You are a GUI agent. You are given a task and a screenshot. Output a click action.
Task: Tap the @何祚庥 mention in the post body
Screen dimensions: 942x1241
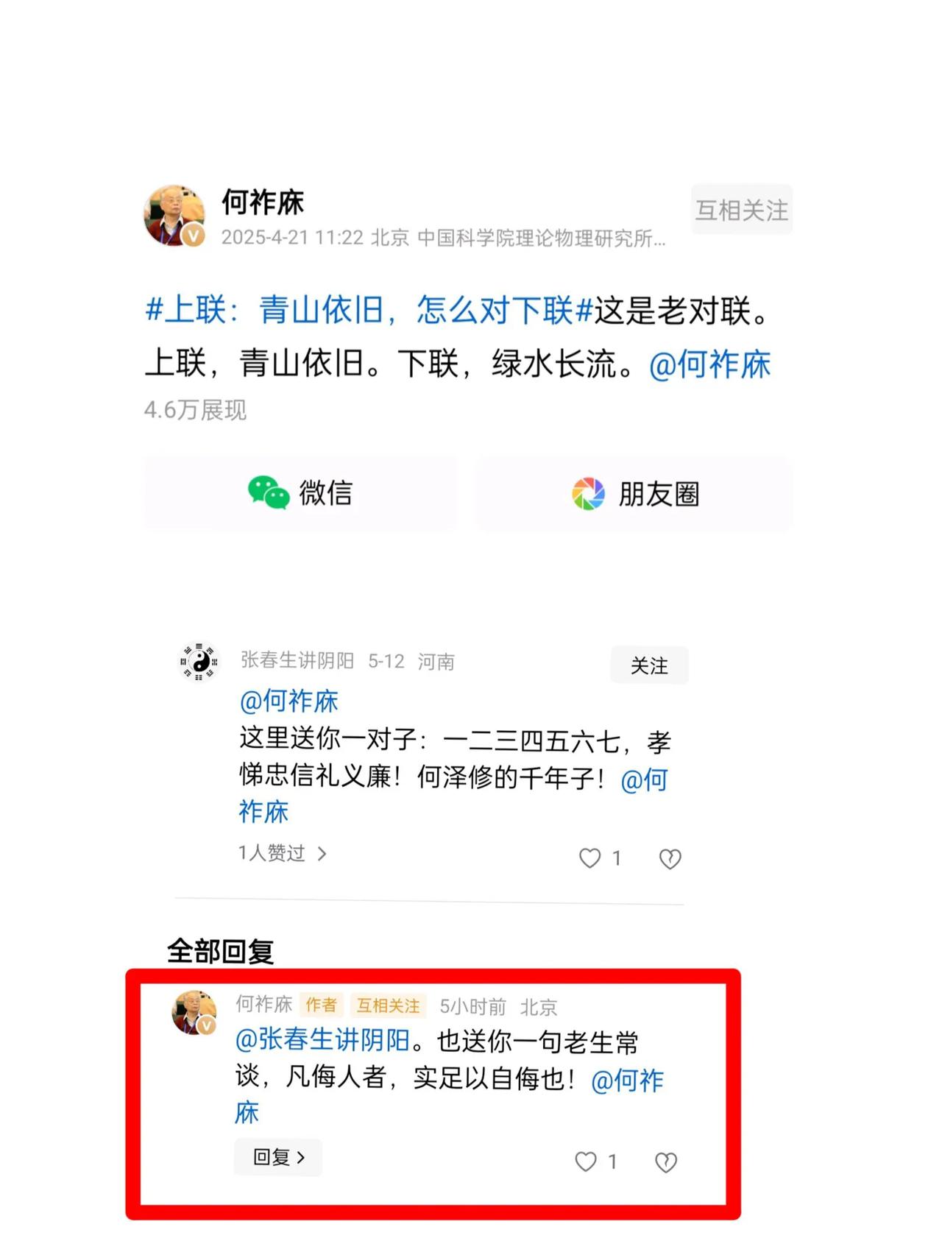709,364
